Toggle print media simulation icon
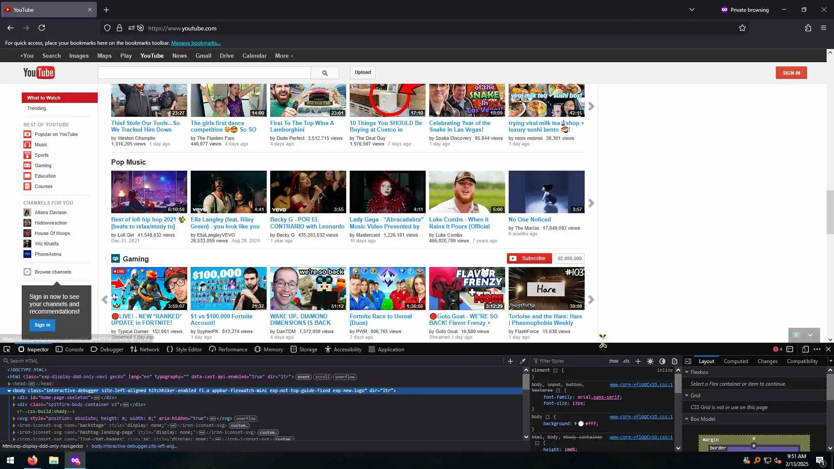The height and width of the screenshot is (469, 834). coord(675,361)
